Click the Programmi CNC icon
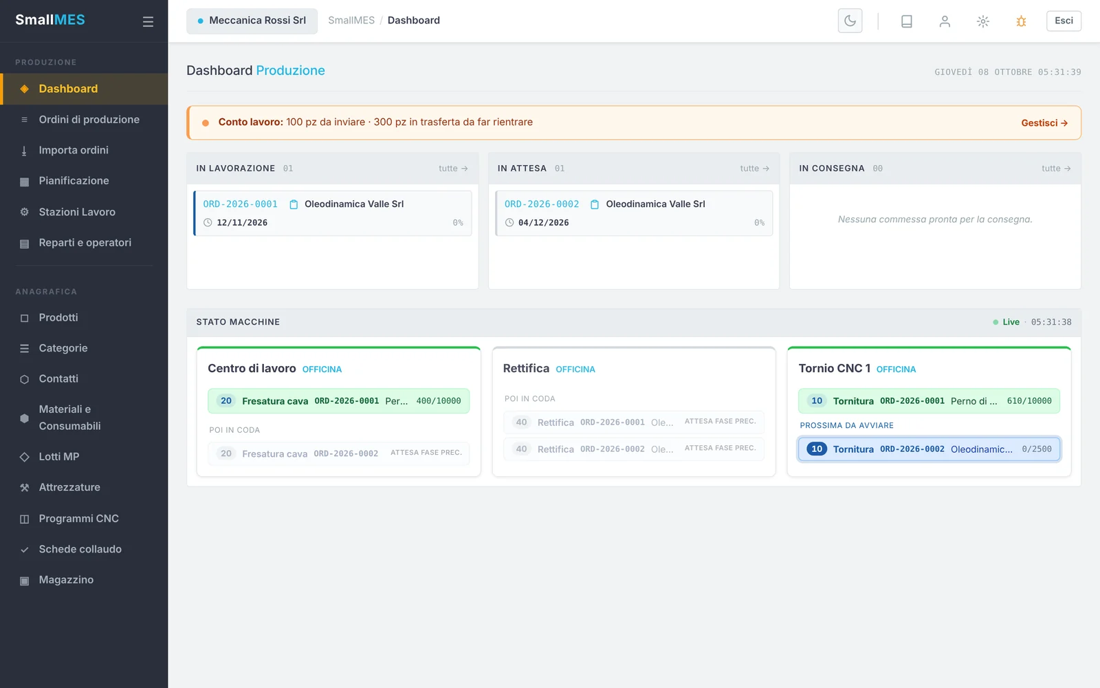Screen dimensions: 1100x688 [25, 519]
